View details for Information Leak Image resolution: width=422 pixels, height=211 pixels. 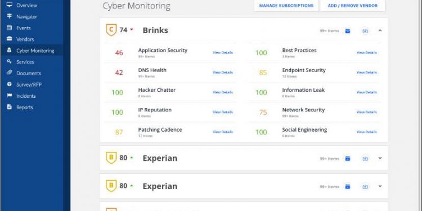[x=367, y=92]
